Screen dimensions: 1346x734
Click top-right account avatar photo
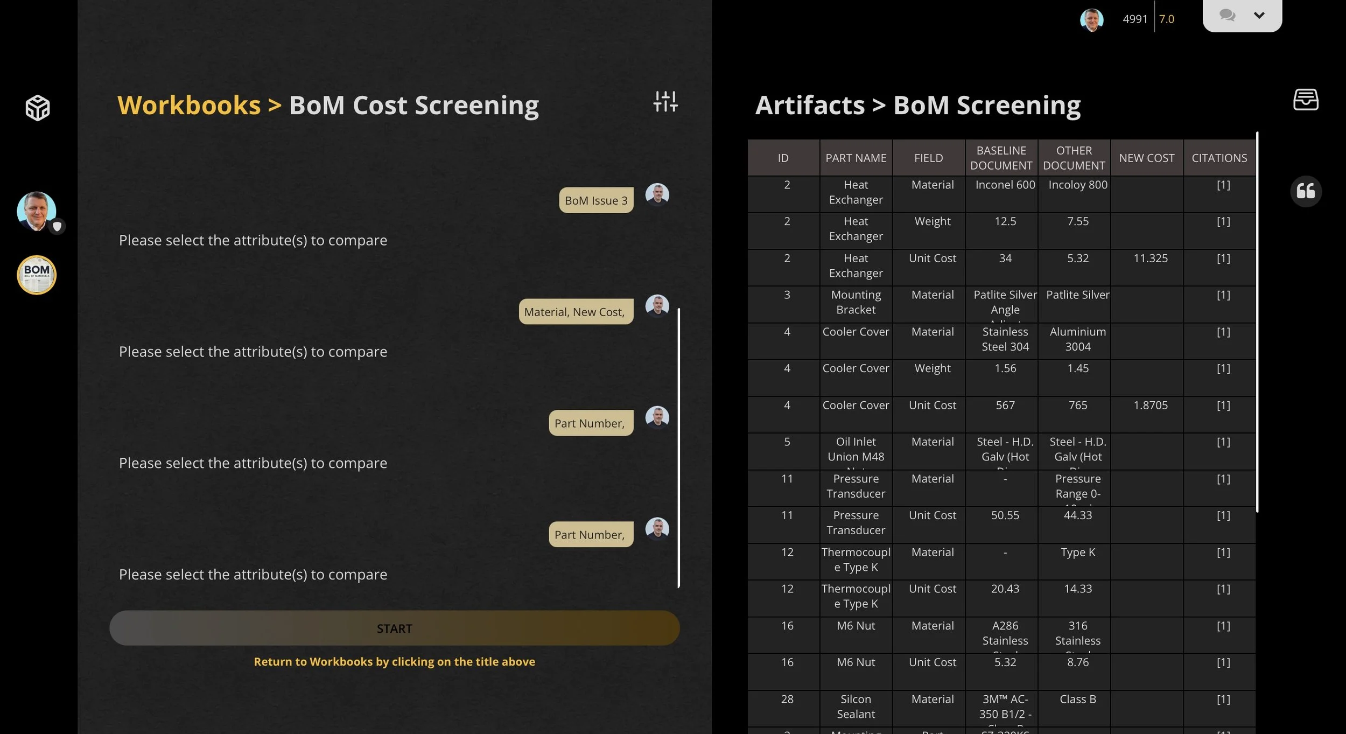point(1091,19)
